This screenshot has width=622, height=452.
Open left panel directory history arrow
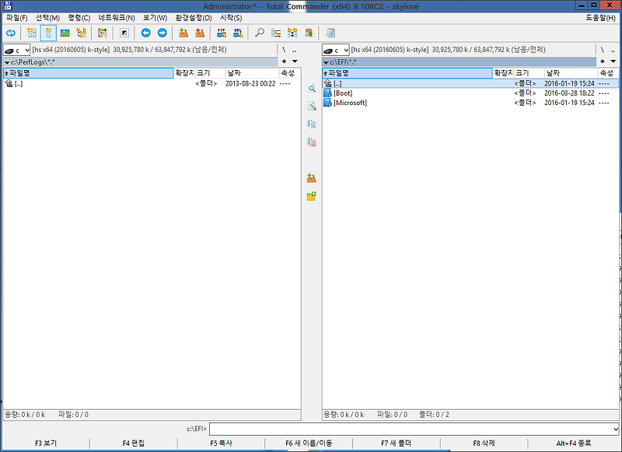click(295, 61)
